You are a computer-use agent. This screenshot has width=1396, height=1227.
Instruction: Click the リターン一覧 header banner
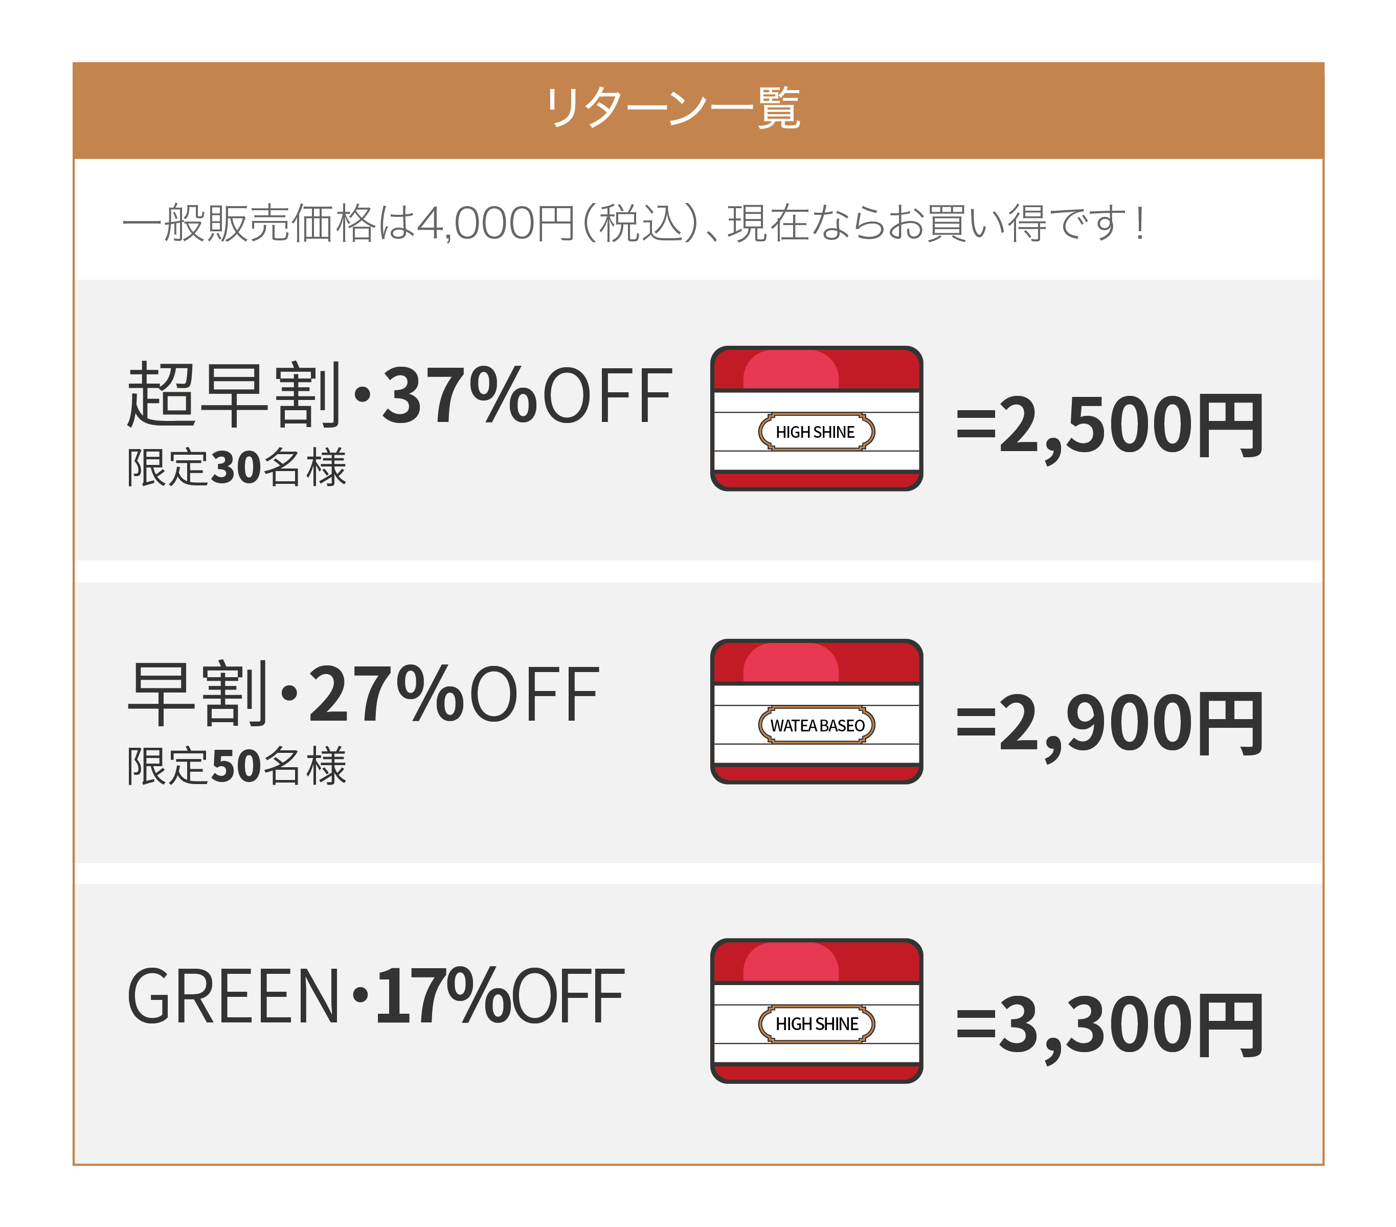tap(698, 110)
